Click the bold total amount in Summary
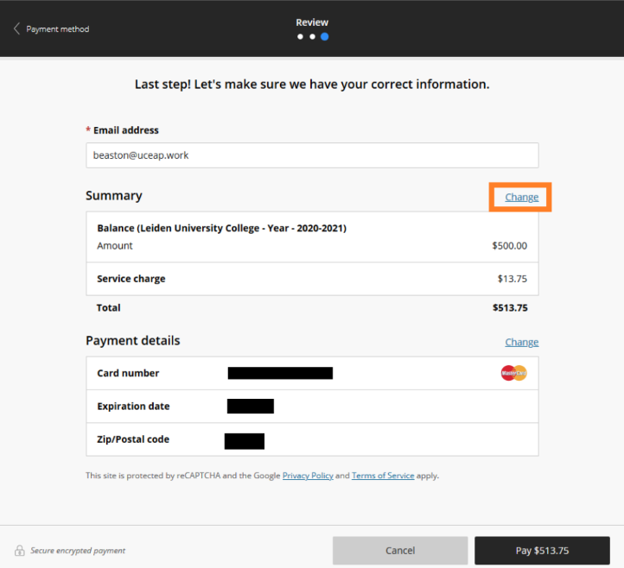 (x=510, y=307)
